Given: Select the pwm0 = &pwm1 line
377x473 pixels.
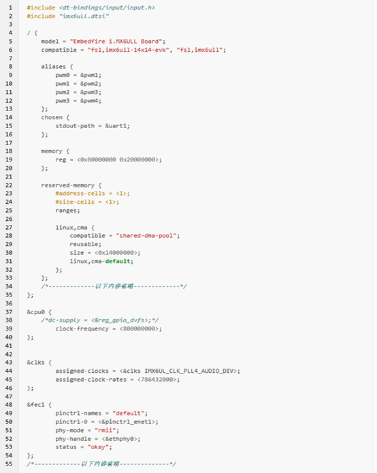Looking at the screenshot, I should pos(78,75).
